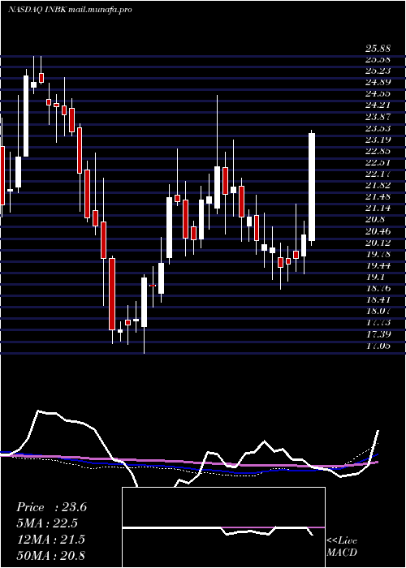Select the 23.19 price axis label
Screen dimensions: 406x568
[x=378, y=140]
